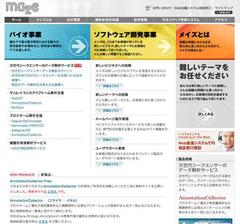Select the ホーム menu tab
This screenshot has width=240, height=224.
(17, 20)
